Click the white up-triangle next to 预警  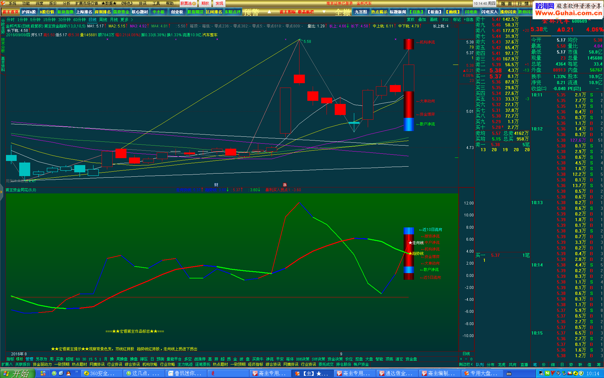(269, 12)
